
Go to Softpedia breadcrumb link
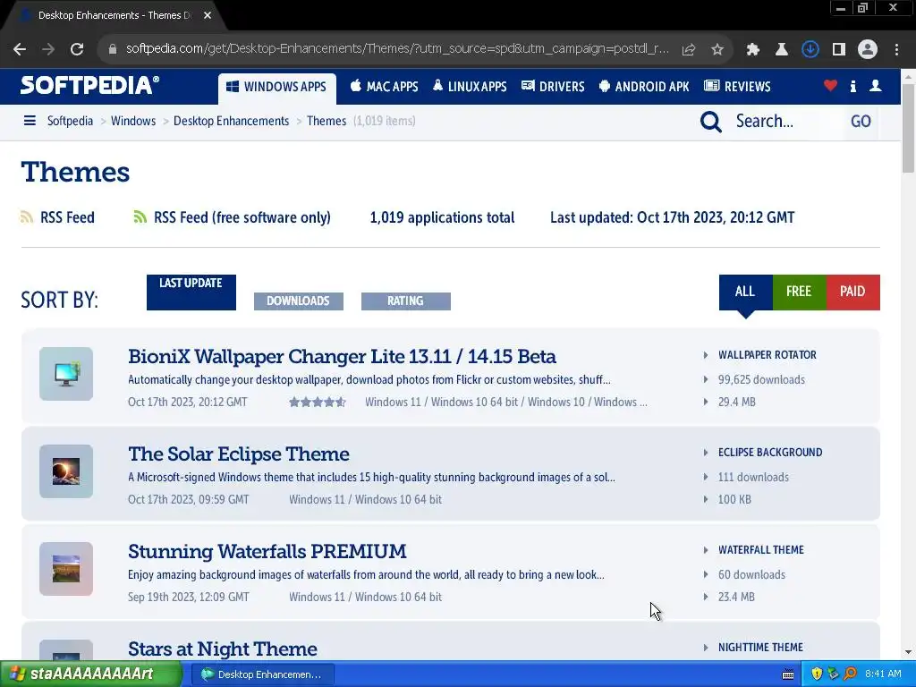click(70, 121)
